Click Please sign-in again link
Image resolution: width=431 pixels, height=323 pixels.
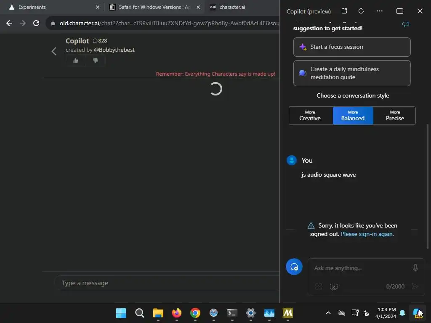367,234
